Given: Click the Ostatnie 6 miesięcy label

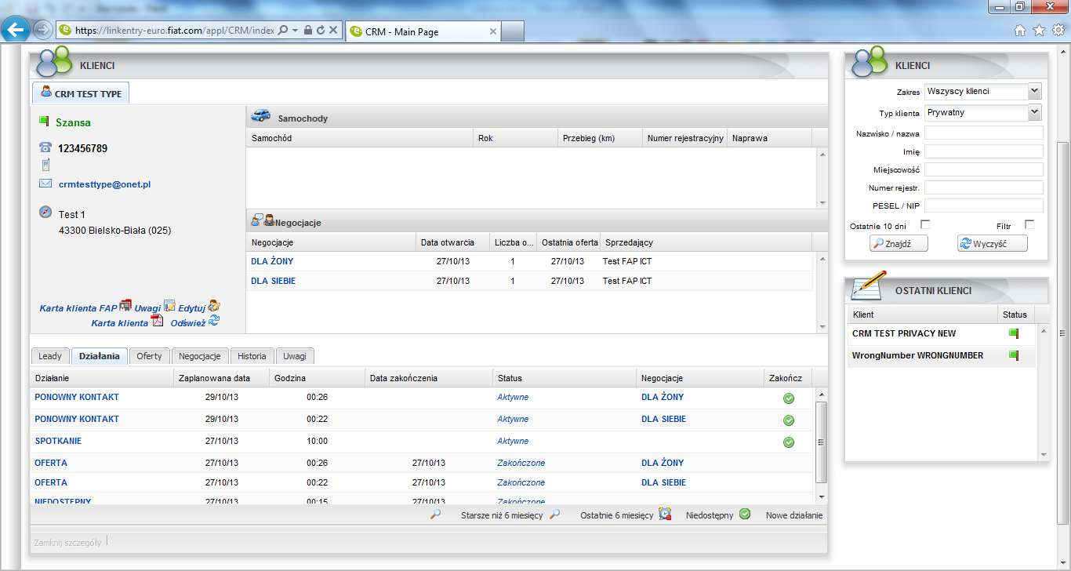Looking at the screenshot, I should [x=616, y=515].
